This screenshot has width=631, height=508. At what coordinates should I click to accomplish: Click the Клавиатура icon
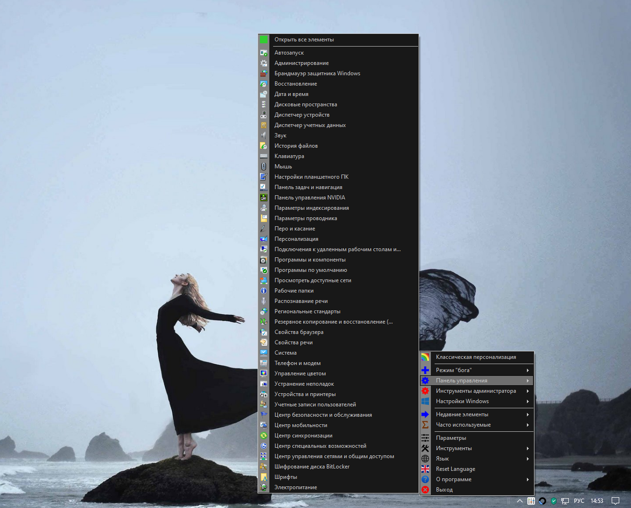pyautogui.click(x=264, y=156)
